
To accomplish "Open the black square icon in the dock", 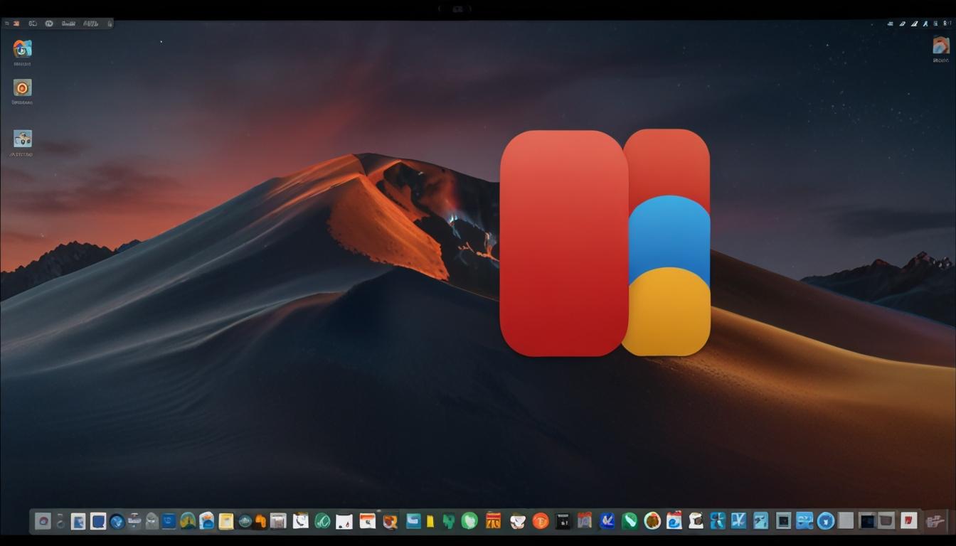I will pyautogui.click(x=562, y=521).
